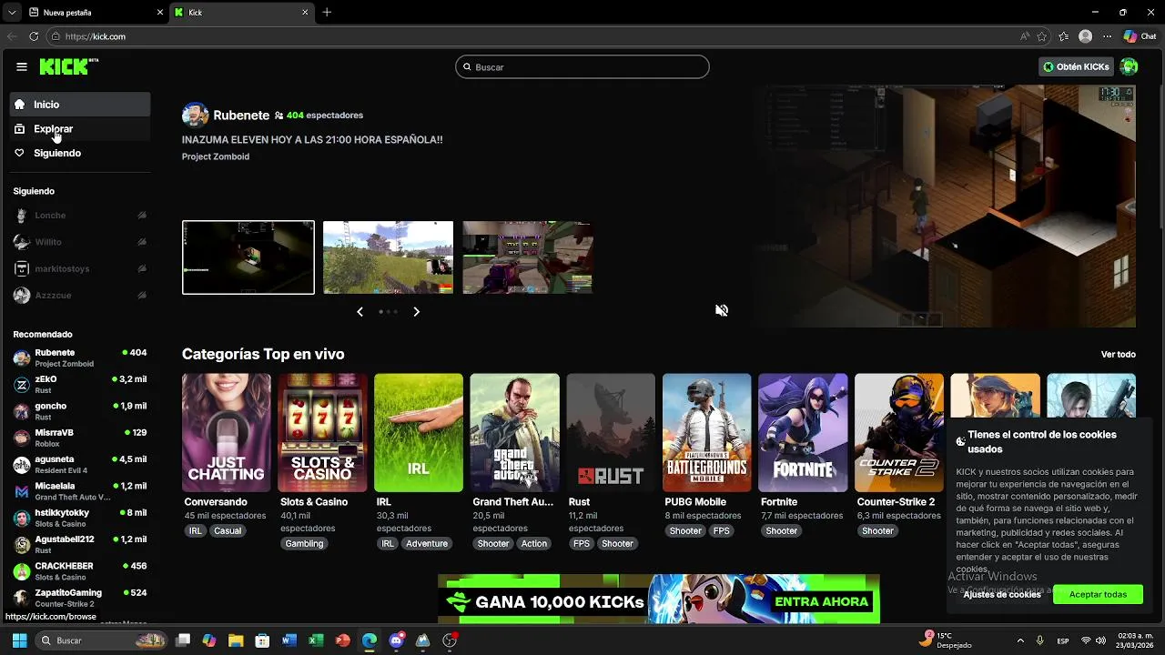
Task: Open recommended channel ZapatitoGaming
Action: 80,598
